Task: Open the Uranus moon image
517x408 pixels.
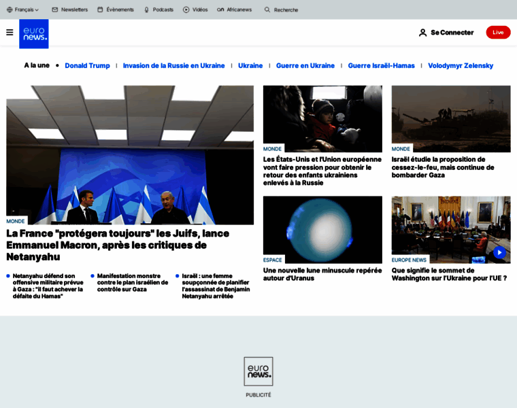Action: [x=322, y=230]
